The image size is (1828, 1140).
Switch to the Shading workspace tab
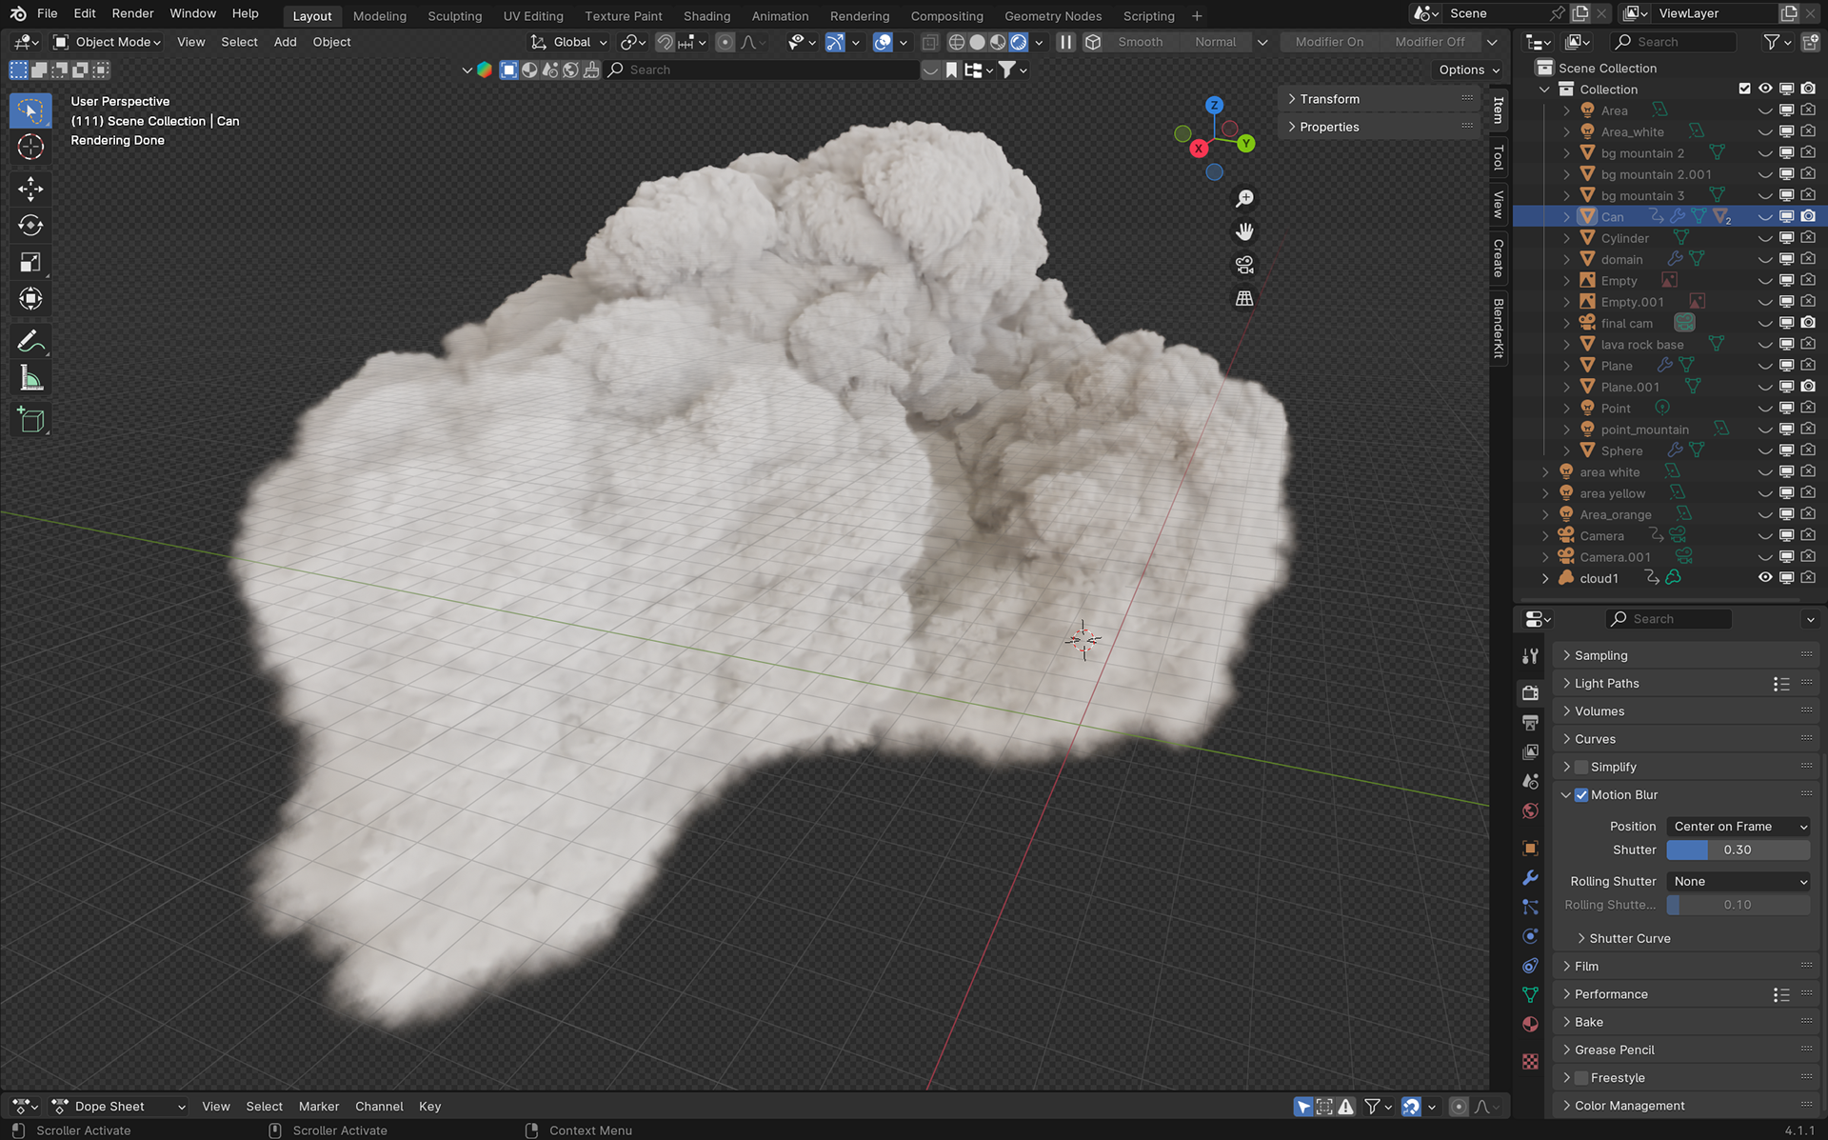pyautogui.click(x=706, y=15)
